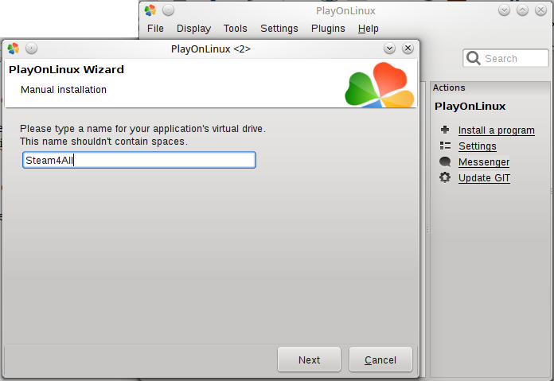Open the Plugins menu

[328, 29]
